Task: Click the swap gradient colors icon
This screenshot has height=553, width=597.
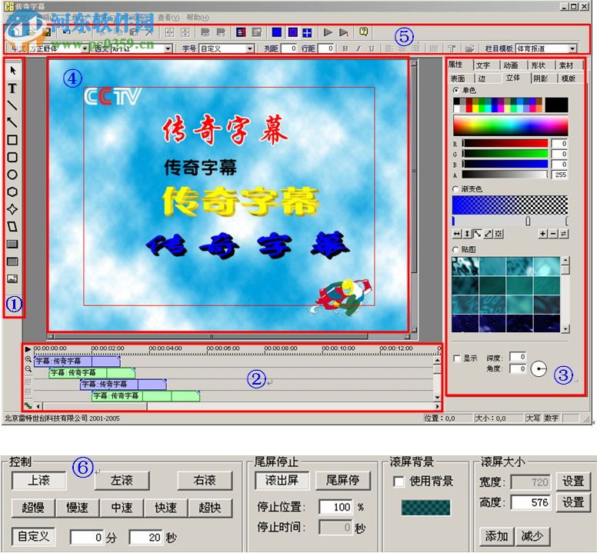Action: pos(564,234)
